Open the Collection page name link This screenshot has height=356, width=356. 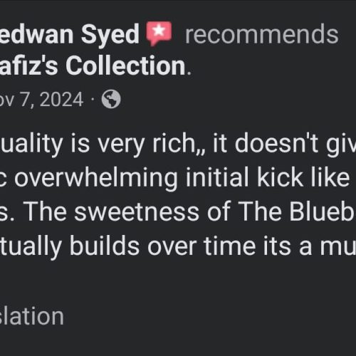(x=93, y=66)
